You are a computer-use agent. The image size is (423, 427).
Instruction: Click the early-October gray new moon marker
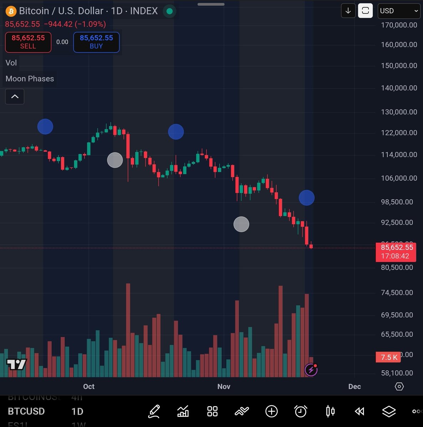click(x=115, y=160)
